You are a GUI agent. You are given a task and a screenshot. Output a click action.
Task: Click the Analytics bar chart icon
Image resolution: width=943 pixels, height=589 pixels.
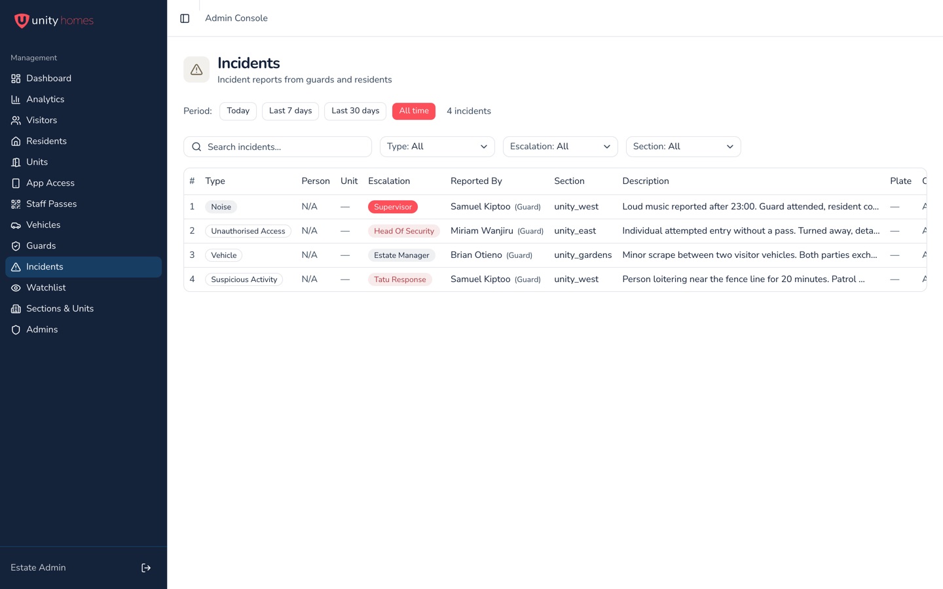16,99
